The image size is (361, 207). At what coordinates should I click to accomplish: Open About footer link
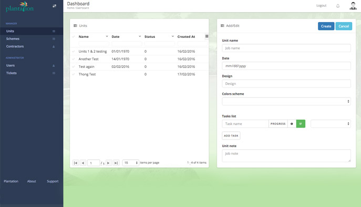32,181
